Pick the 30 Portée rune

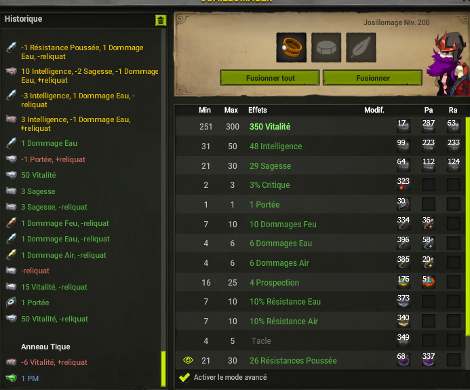click(x=404, y=204)
